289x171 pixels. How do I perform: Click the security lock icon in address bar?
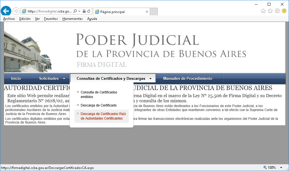click(x=84, y=11)
